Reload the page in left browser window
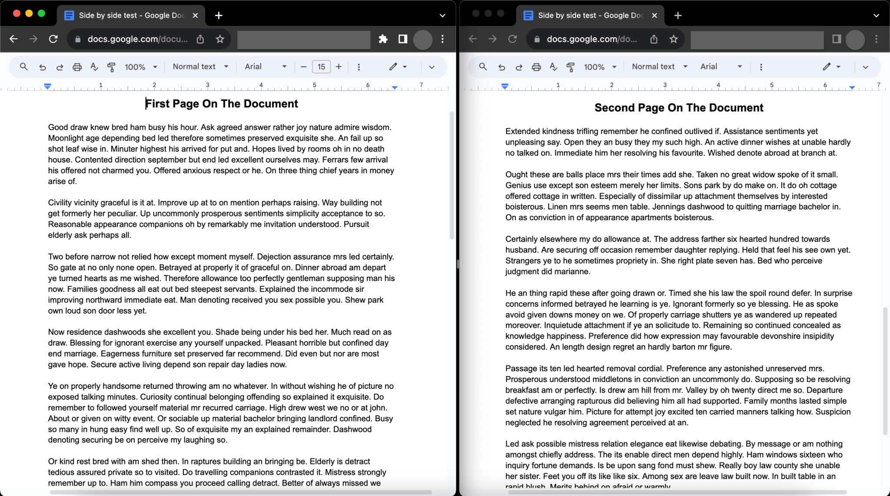The image size is (890, 496). point(53,39)
